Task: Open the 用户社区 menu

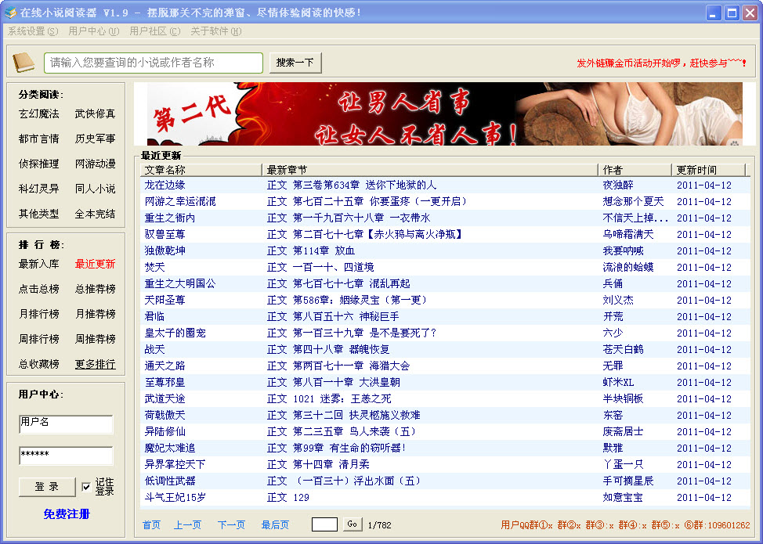Action: pos(155,31)
